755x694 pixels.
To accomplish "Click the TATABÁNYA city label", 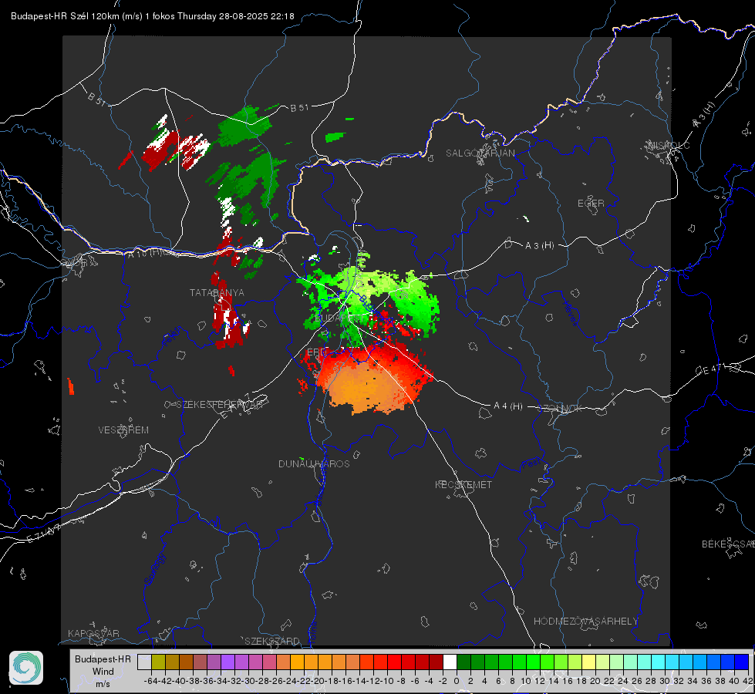I will pyautogui.click(x=217, y=293).
